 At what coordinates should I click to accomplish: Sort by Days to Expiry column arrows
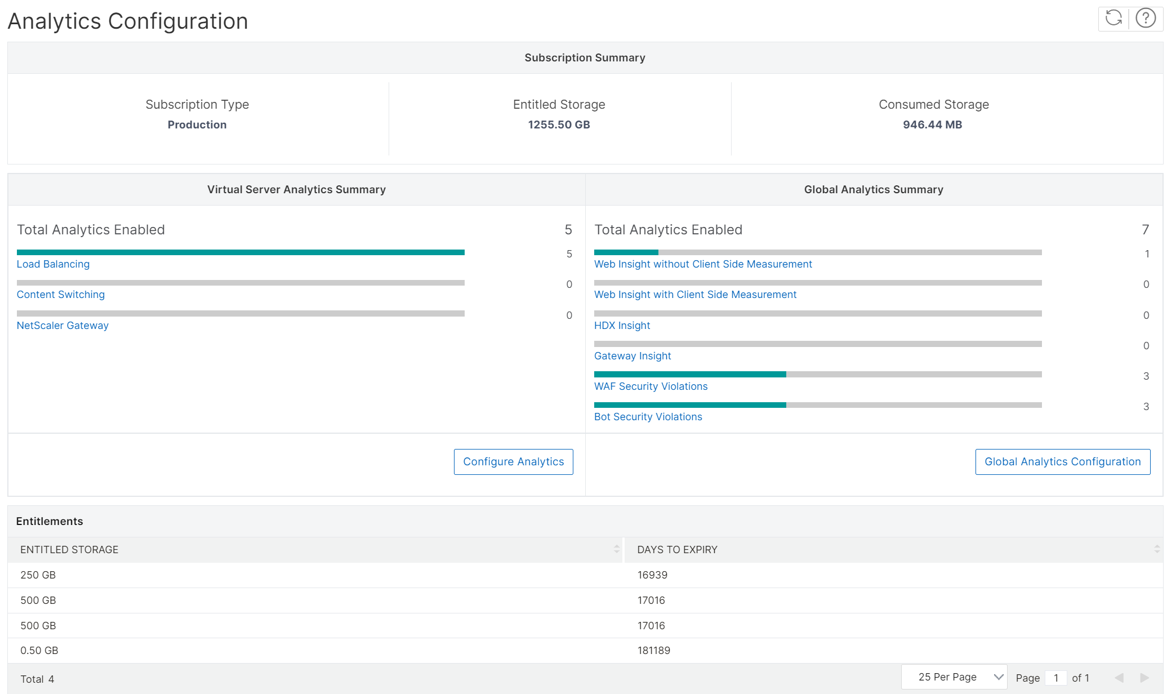1157,549
